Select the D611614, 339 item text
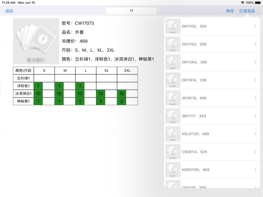 (194, 80)
